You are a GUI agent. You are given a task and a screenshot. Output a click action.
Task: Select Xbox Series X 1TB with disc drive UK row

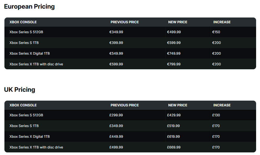130,147
